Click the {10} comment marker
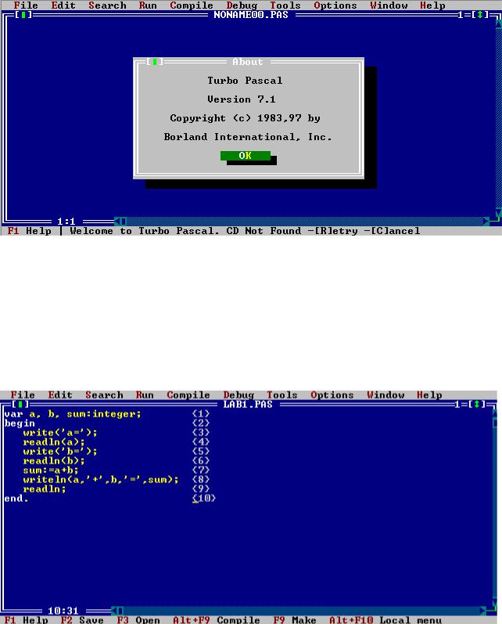502x624 pixels. click(x=204, y=498)
